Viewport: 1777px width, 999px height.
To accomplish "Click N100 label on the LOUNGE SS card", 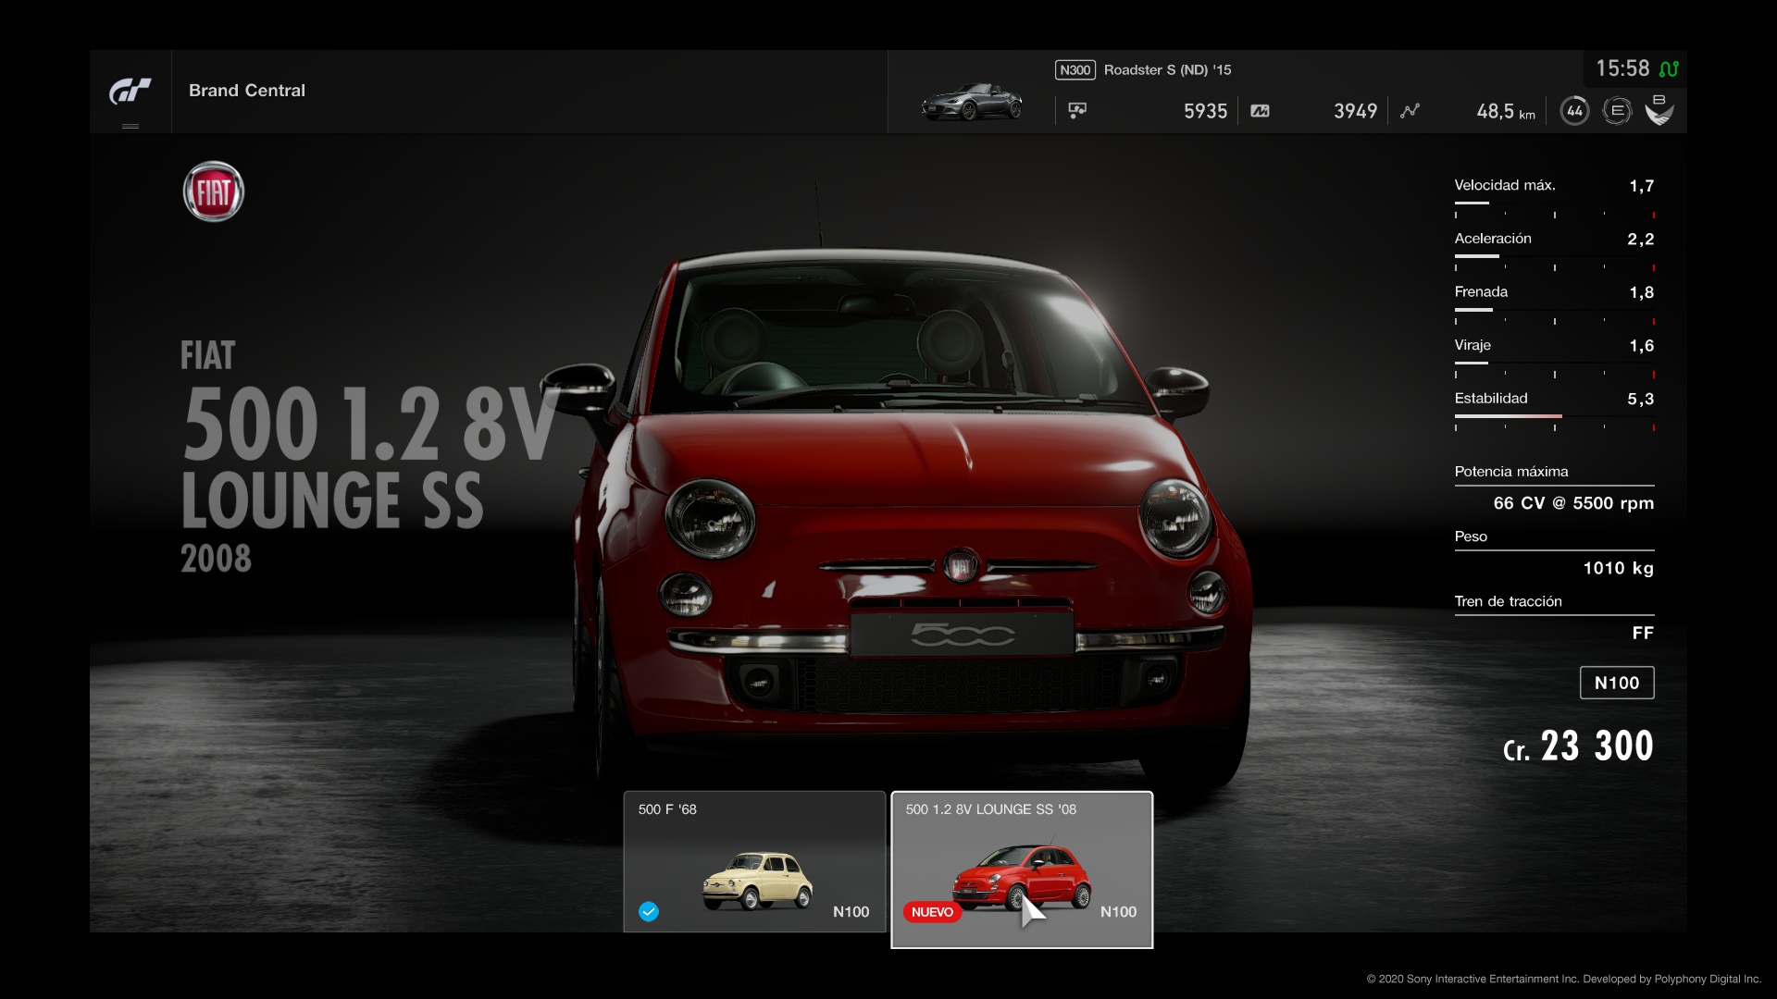I will click(1118, 912).
